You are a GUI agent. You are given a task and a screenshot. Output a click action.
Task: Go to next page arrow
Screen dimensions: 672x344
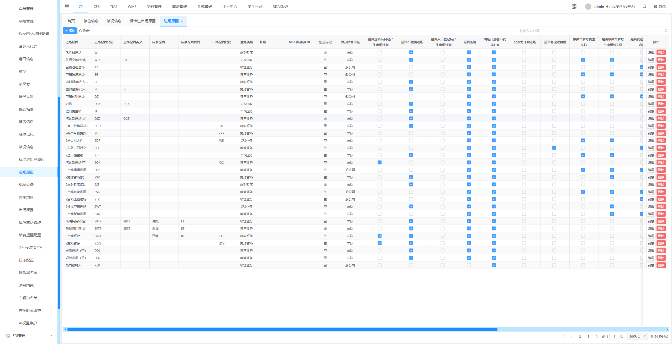[x=597, y=336]
